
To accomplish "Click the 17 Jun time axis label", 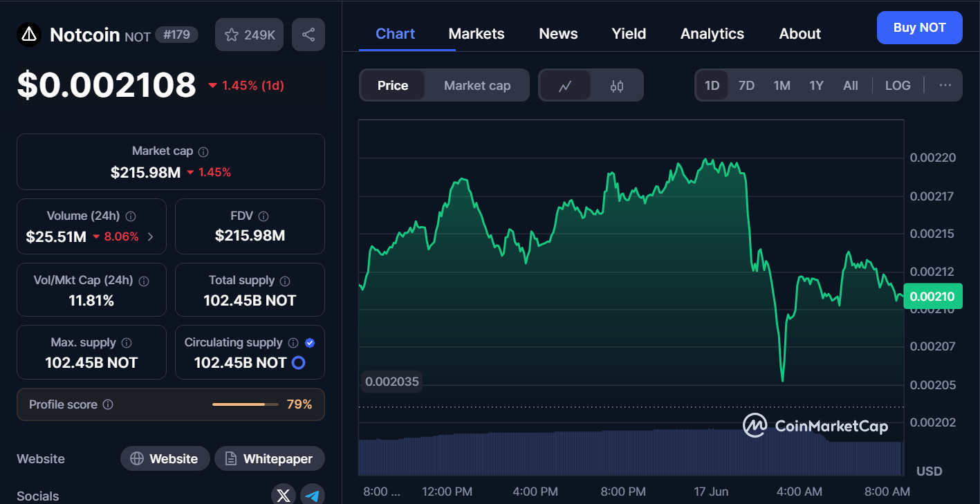I will point(712,492).
